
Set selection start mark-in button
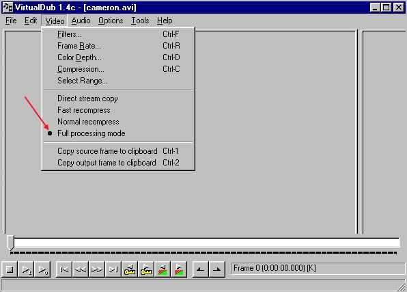[200, 269]
